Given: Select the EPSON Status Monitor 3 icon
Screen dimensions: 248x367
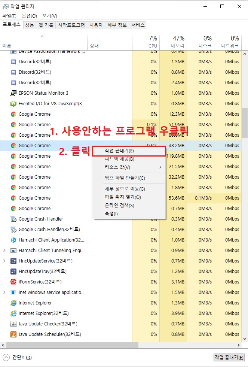Looking at the screenshot, I should point(13,93).
